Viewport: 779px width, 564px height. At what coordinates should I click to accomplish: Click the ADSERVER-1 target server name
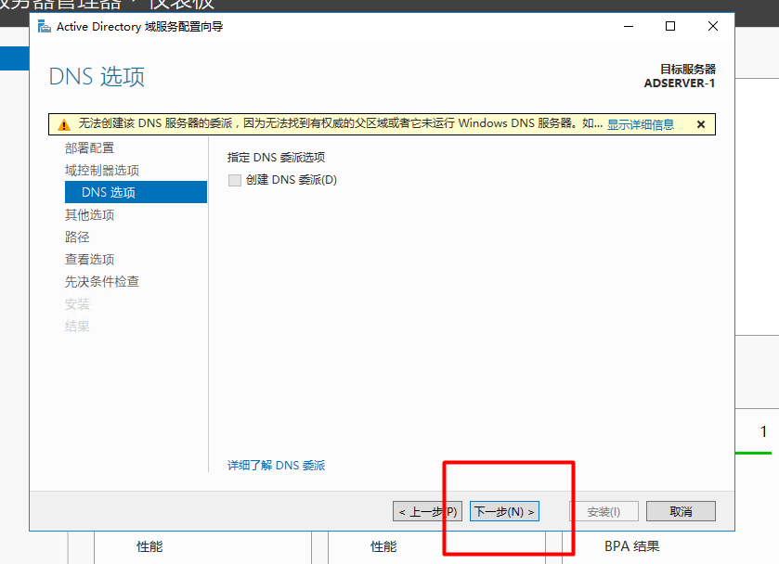click(679, 83)
